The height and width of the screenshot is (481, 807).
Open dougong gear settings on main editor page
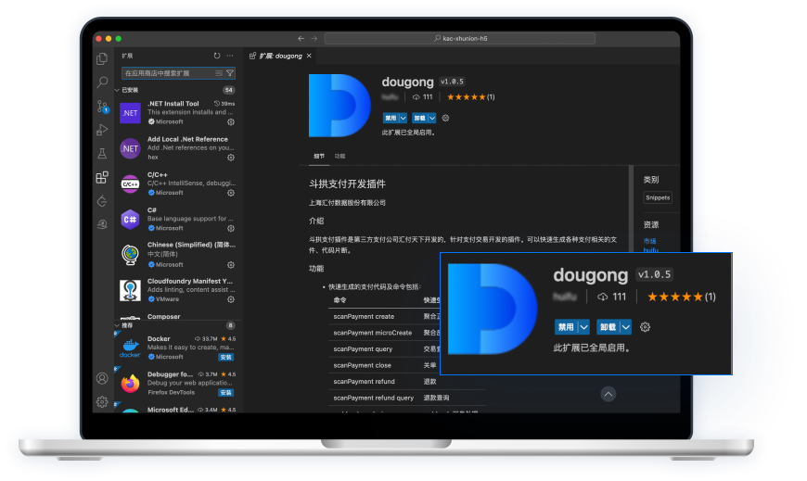[x=445, y=118]
